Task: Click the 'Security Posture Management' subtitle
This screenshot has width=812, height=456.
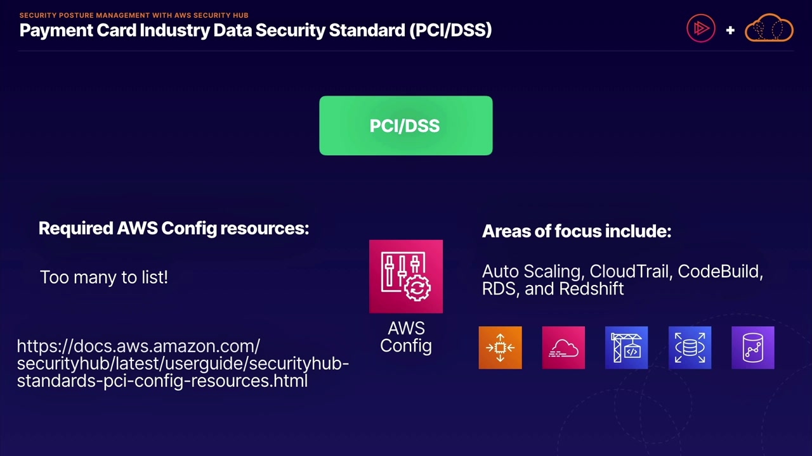Action: point(134,15)
